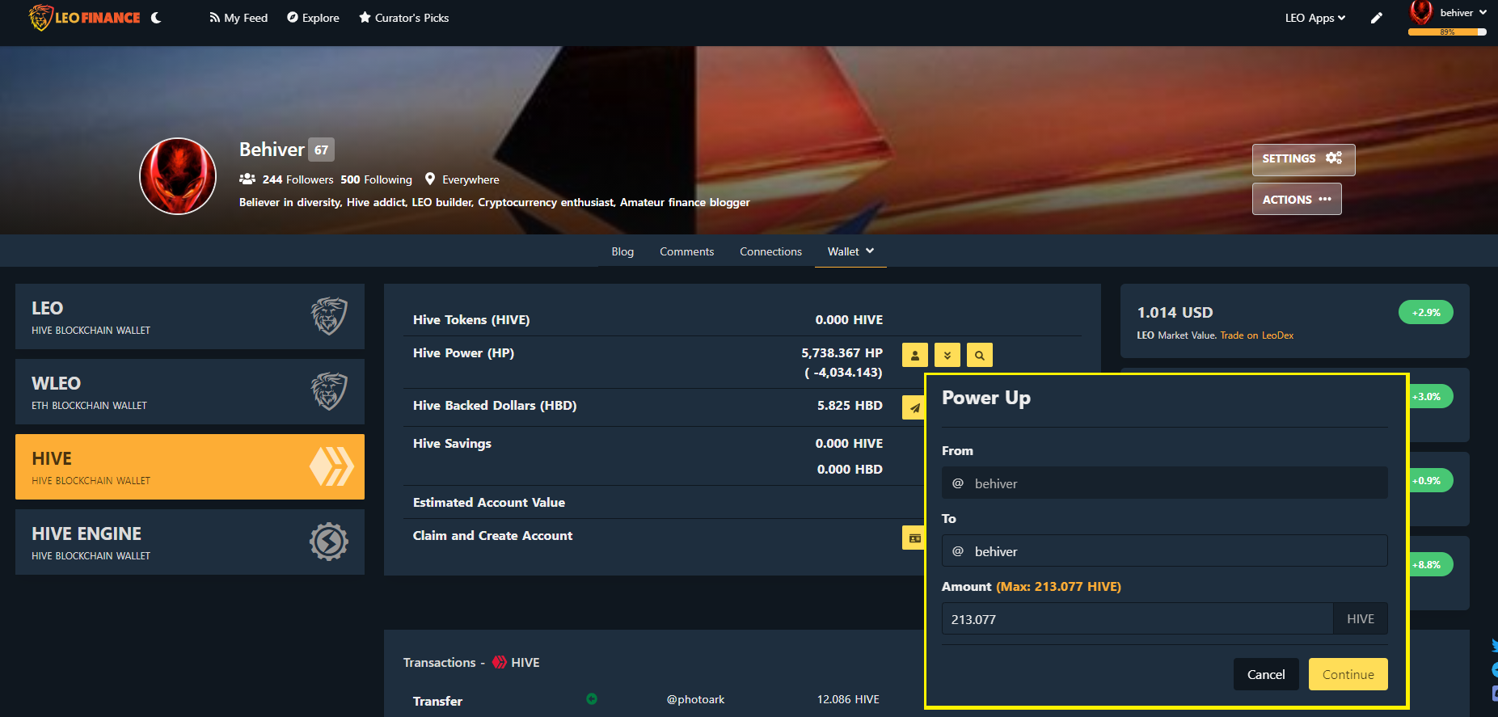
Task: Switch to the Comments tab
Action: click(x=686, y=251)
